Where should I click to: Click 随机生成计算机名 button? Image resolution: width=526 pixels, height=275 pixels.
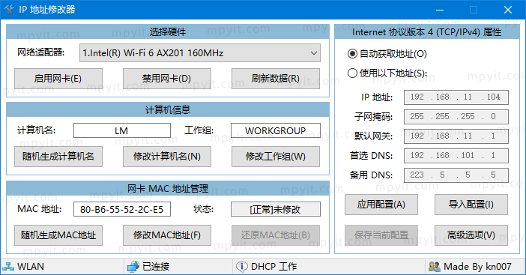(58, 157)
